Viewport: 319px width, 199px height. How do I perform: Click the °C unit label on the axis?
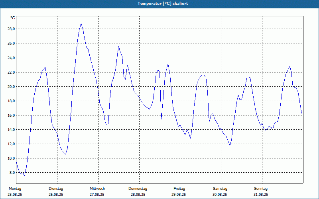point(13,18)
